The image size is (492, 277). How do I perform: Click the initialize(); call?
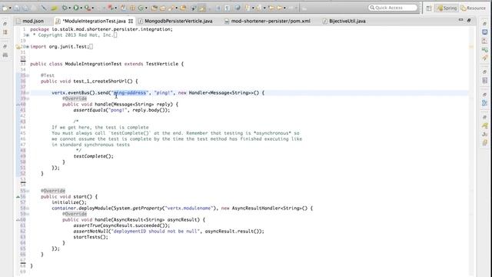[x=69, y=202]
